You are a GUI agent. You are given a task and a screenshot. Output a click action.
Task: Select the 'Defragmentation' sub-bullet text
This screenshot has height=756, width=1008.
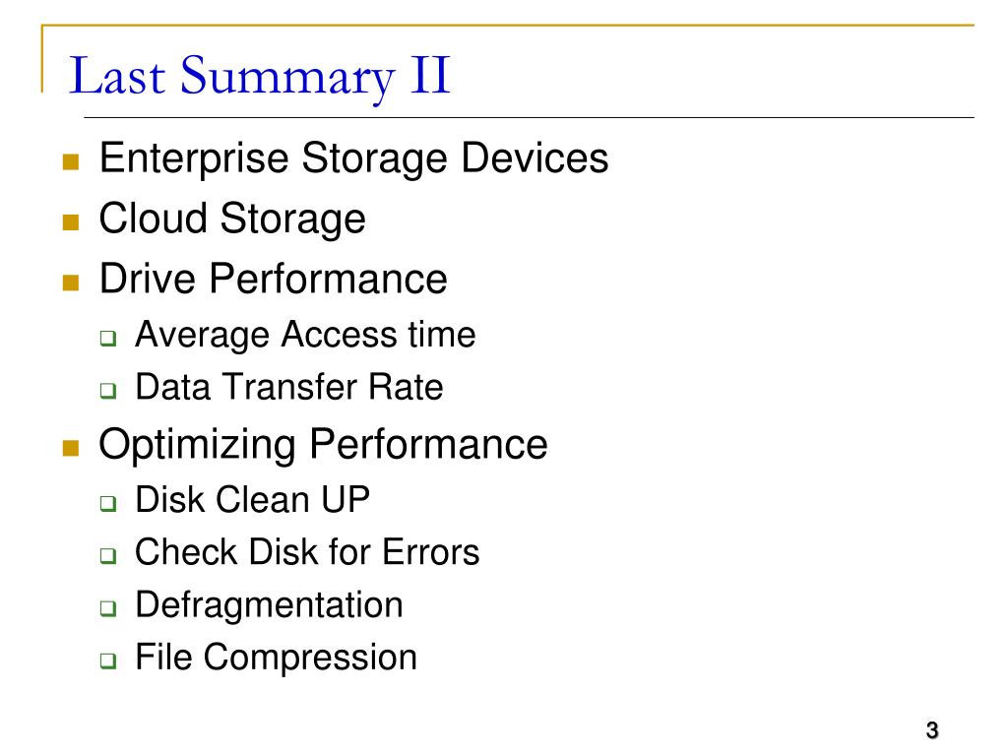(270, 605)
